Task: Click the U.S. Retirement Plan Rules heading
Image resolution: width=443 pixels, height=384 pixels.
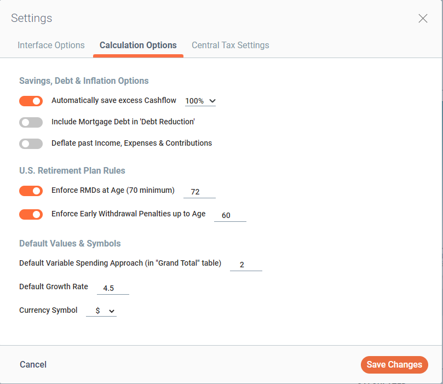Action: pos(72,170)
